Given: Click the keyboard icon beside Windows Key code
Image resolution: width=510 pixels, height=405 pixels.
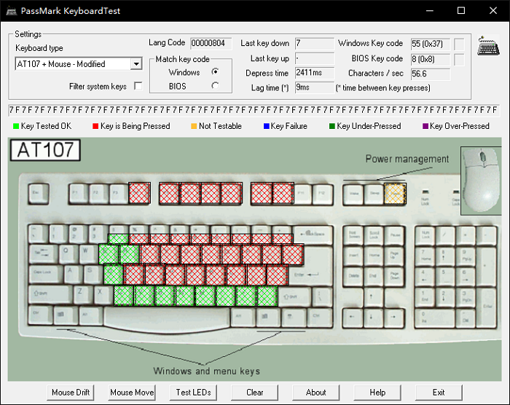Looking at the screenshot, I should (489, 46).
